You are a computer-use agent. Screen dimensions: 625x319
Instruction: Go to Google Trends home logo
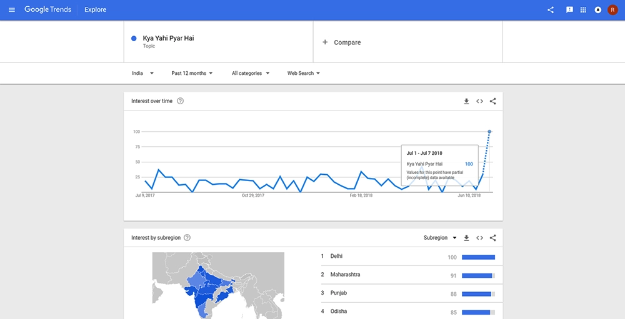click(x=50, y=10)
